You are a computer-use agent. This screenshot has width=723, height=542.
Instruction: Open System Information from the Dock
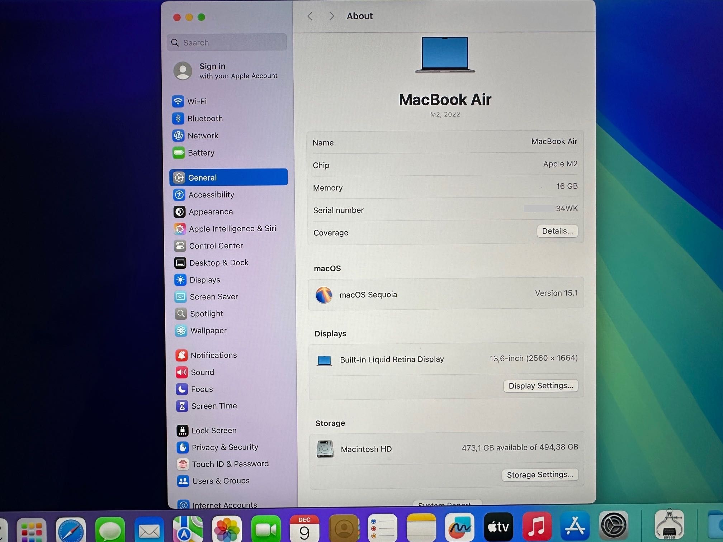click(x=669, y=524)
